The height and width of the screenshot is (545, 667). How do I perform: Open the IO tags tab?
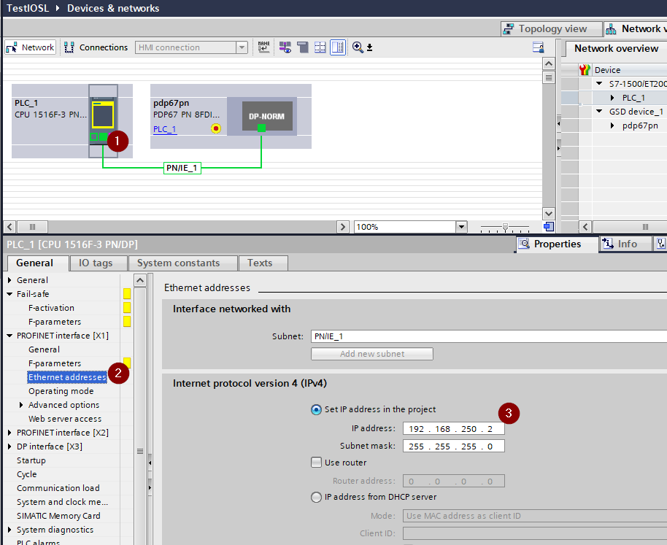click(99, 263)
